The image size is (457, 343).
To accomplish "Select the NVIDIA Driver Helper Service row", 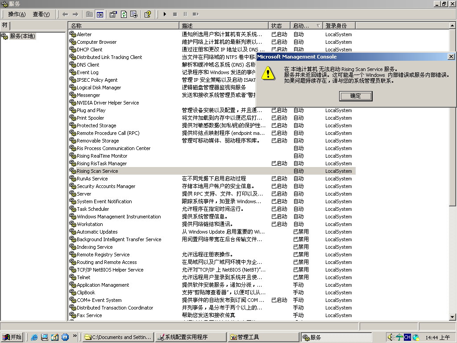I will click(162, 103).
